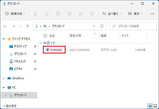
Task: Click the アプリケーション type cell
Action: [x=109, y=50]
